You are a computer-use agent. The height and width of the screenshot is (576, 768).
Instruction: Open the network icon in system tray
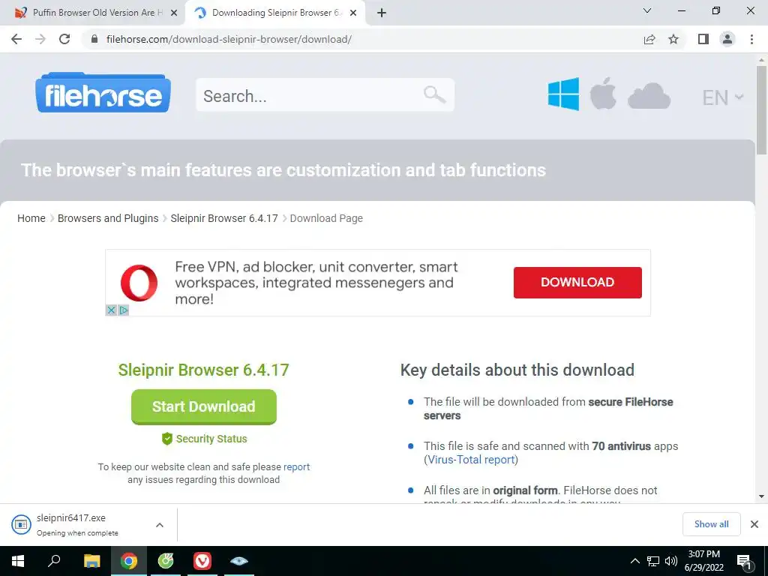tap(653, 561)
